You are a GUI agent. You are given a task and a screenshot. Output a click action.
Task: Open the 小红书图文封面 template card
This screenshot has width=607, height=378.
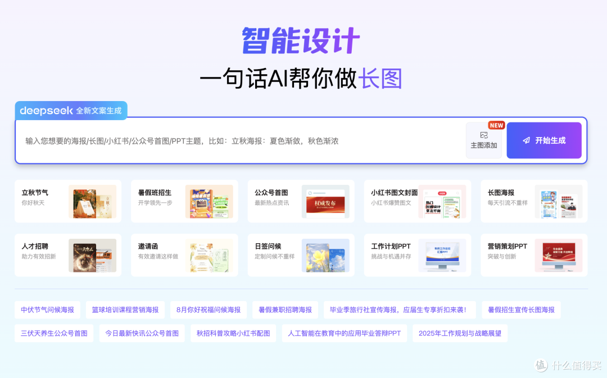coord(417,201)
